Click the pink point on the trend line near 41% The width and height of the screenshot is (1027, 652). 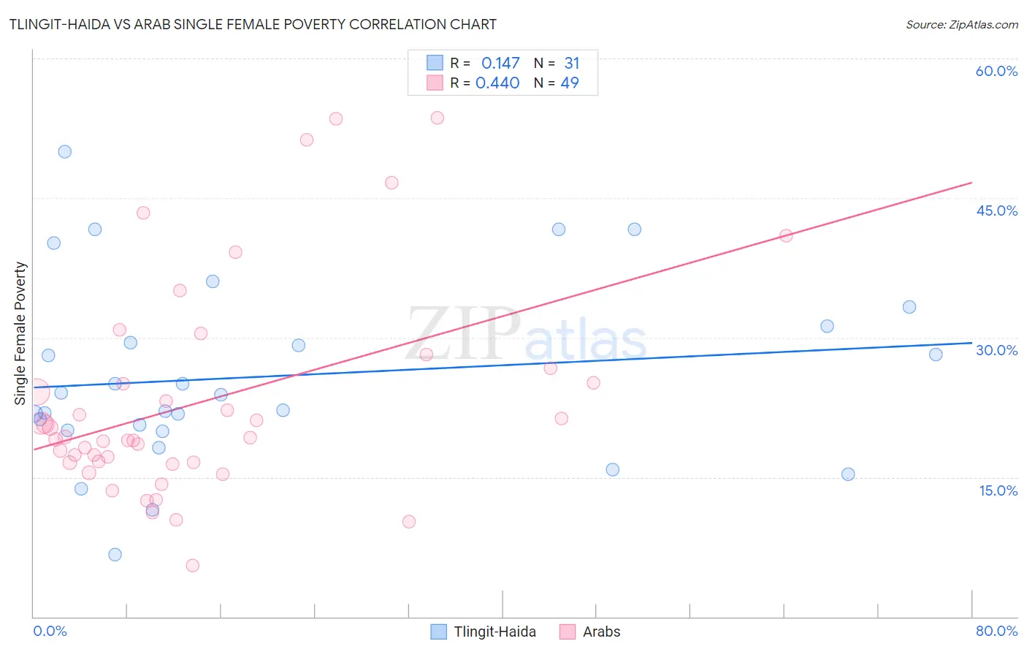click(786, 235)
